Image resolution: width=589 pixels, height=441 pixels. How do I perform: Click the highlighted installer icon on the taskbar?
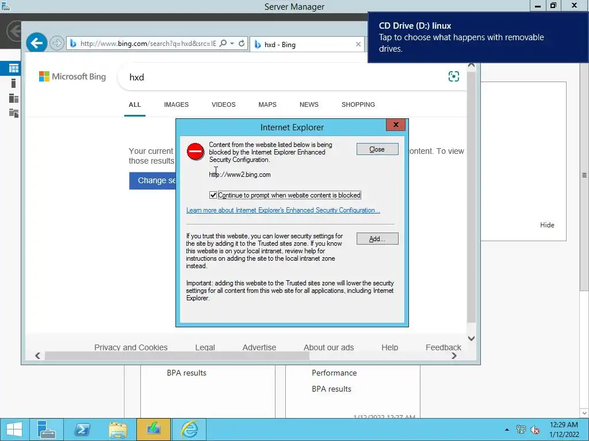[154, 430]
